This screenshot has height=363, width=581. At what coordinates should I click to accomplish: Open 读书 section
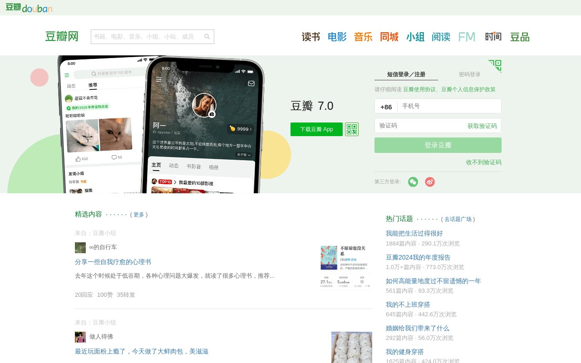click(311, 37)
